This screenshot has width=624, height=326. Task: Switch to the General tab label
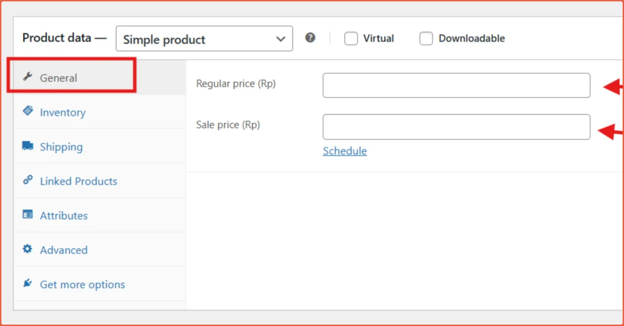tap(58, 78)
